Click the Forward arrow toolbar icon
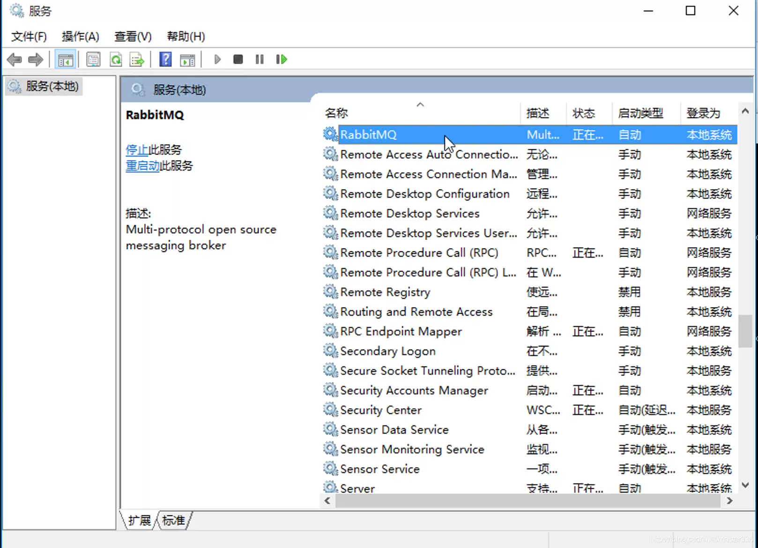 [36, 59]
